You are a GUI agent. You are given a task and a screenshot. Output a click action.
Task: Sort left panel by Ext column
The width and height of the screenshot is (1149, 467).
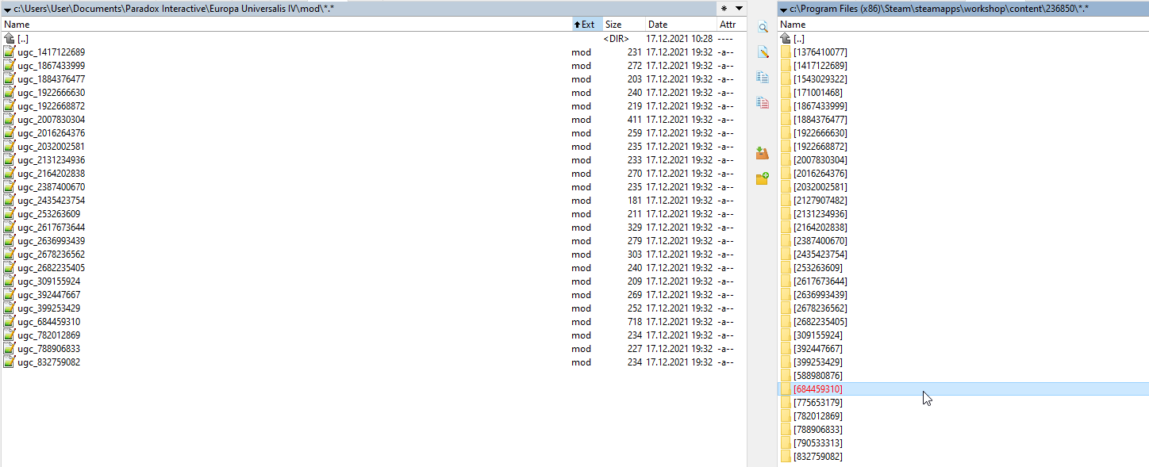587,25
